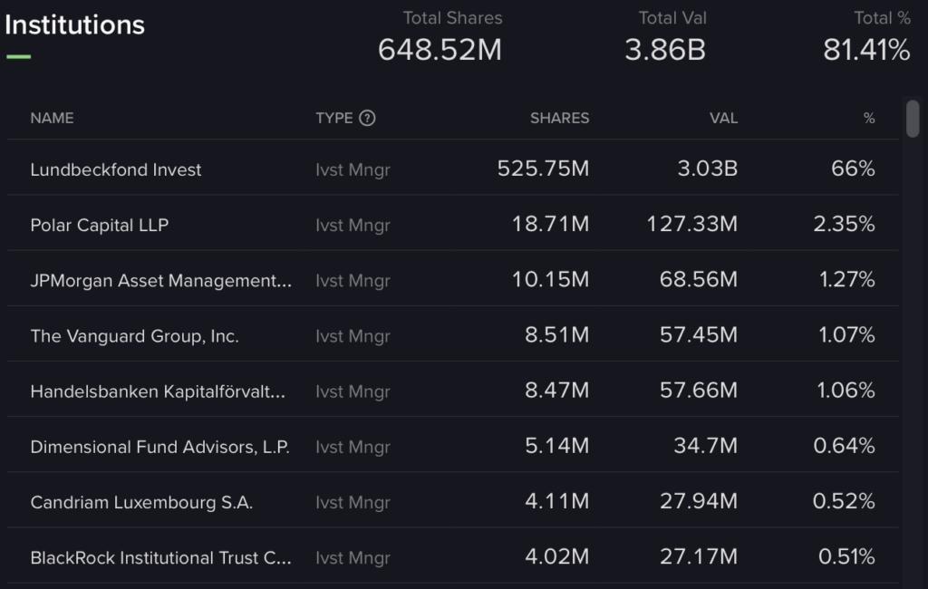Sort table by VAL column header

point(723,118)
